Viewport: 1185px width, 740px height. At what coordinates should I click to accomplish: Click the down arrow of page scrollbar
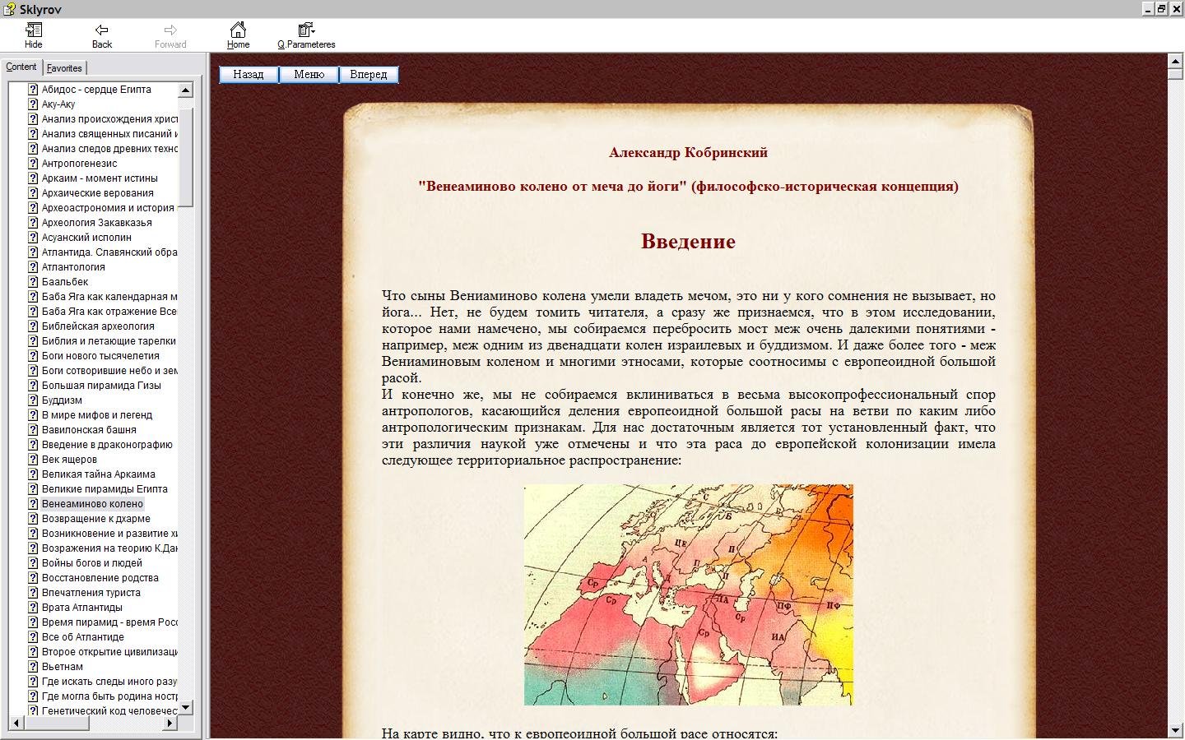click(1175, 730)
